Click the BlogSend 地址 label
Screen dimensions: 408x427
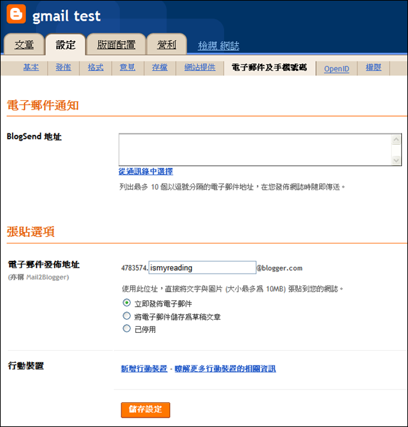(x=34, y=136)
